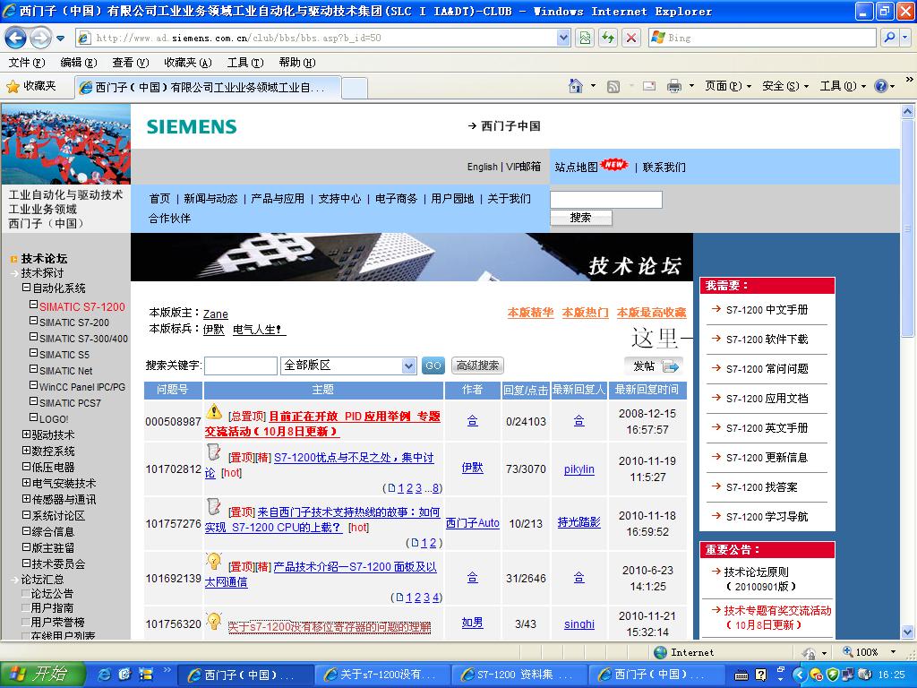Click the 联系我们 link
The height and width of the screenshot is (688, 917).
pos(664,167)
